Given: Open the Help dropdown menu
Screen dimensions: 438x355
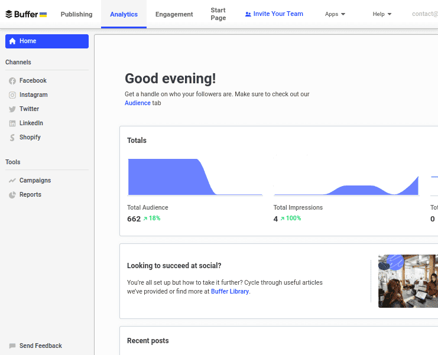Looking at the screenshot, I should coord(382,14).
